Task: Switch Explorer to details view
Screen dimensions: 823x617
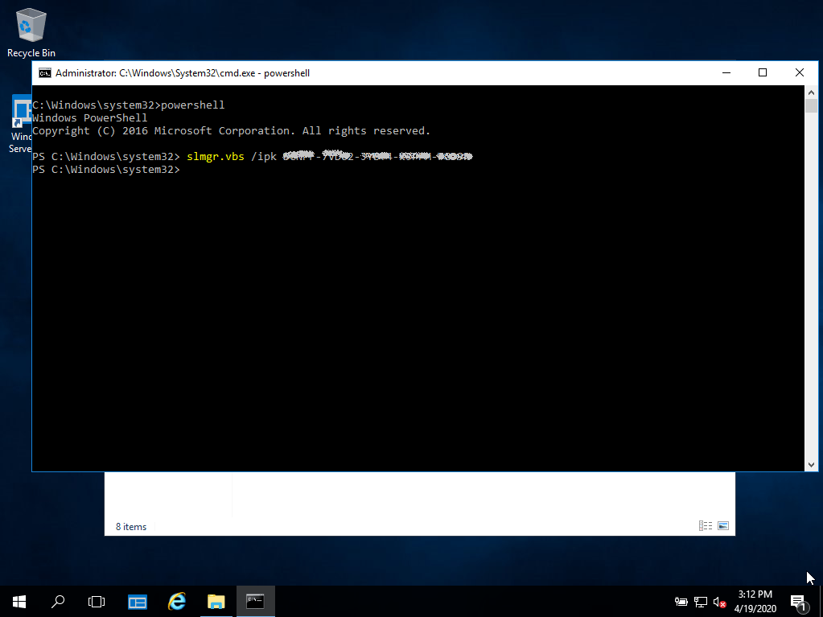Action: (x=706, y=526)
